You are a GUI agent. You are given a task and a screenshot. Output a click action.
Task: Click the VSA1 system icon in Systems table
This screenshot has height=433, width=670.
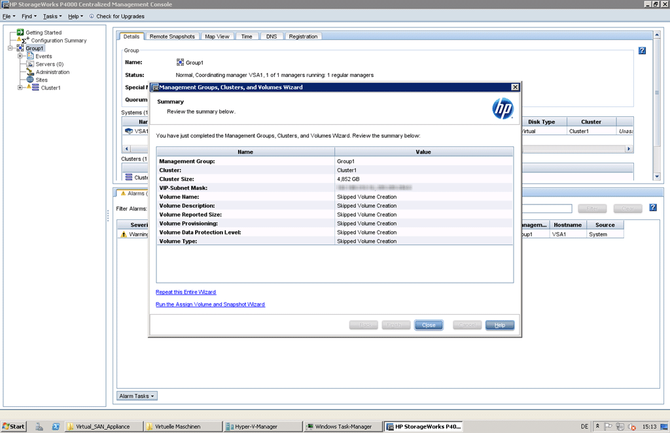click(129, 131)
